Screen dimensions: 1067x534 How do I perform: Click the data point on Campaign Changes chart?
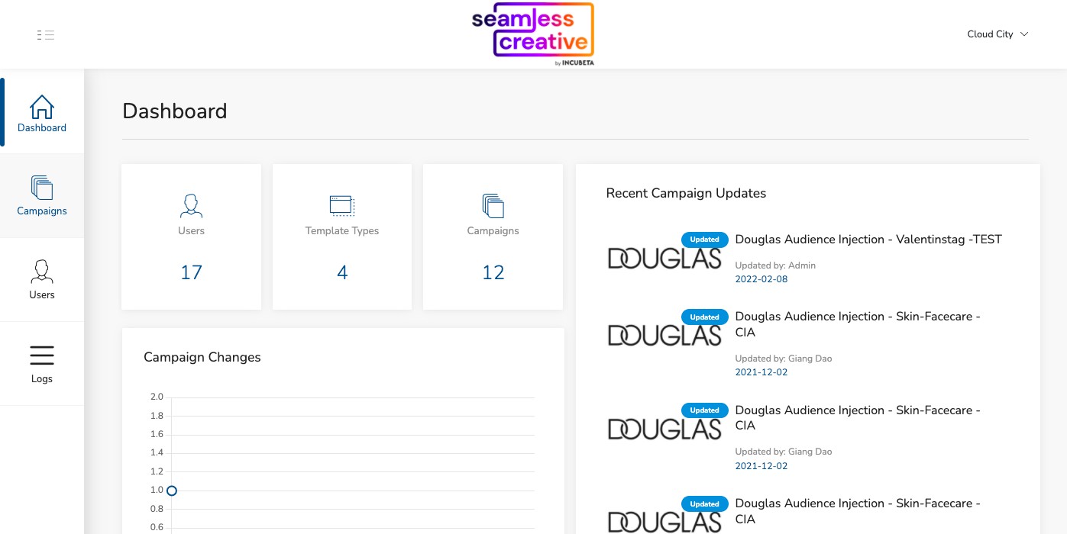click(172, 491)
